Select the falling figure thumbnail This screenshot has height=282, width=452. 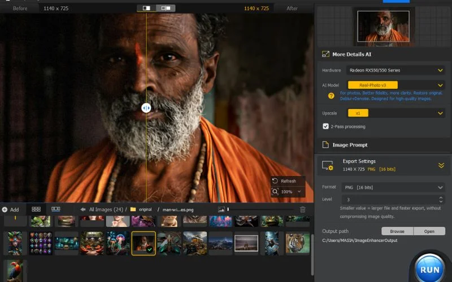click(272, 244)
